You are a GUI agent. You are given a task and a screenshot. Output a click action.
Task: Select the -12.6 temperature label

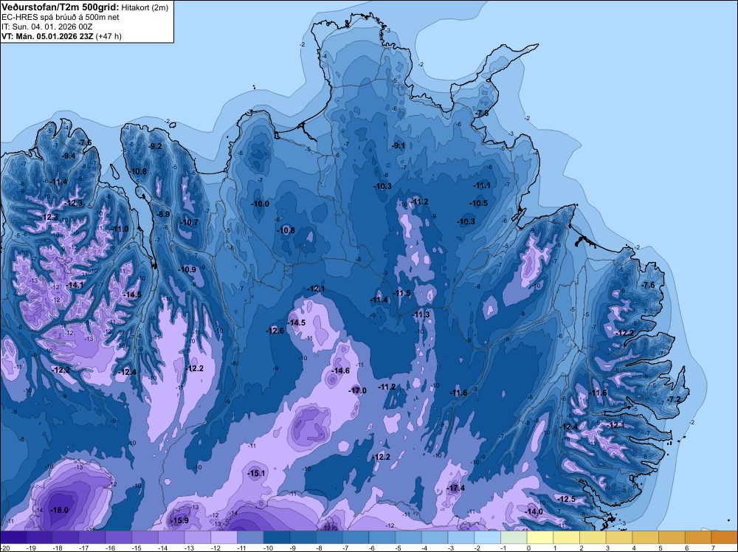[x=275, y=331]
